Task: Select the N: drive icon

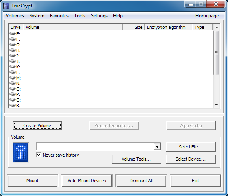Action: tap(13, 83)
